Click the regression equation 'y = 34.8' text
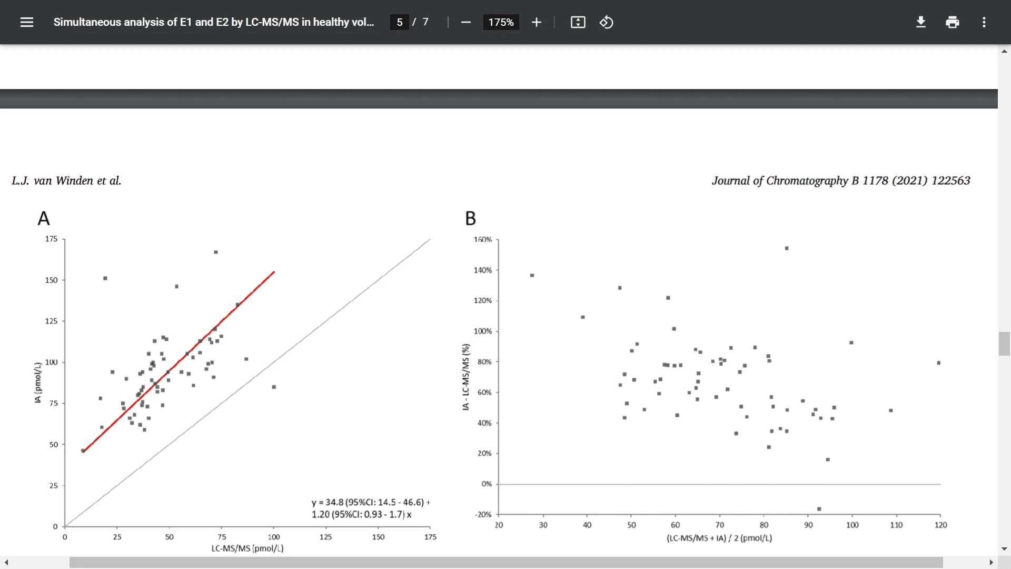Screen dimensions: 1011x569 (371, 502)
